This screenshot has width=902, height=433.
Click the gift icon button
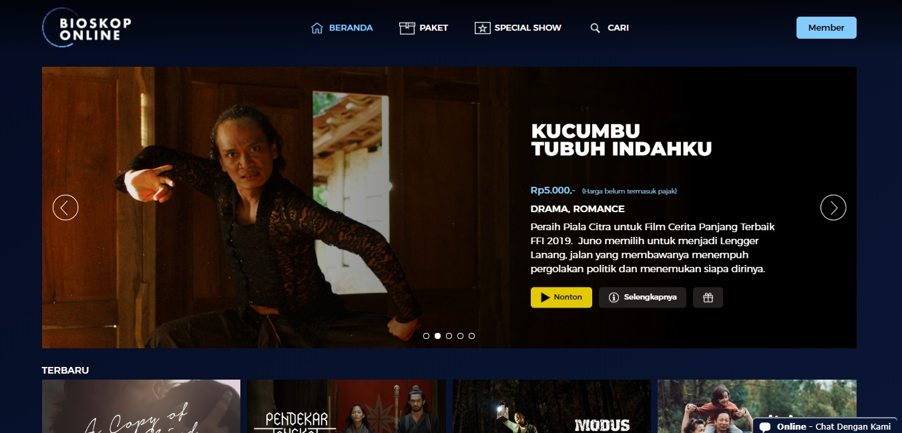pos(708,298)
